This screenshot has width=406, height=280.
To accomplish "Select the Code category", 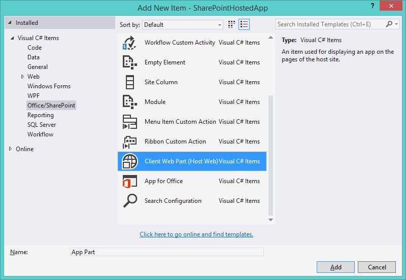I will coord(35,48).
